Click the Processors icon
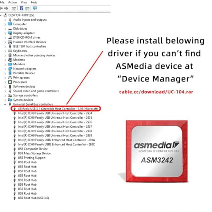 coord(10,82)
